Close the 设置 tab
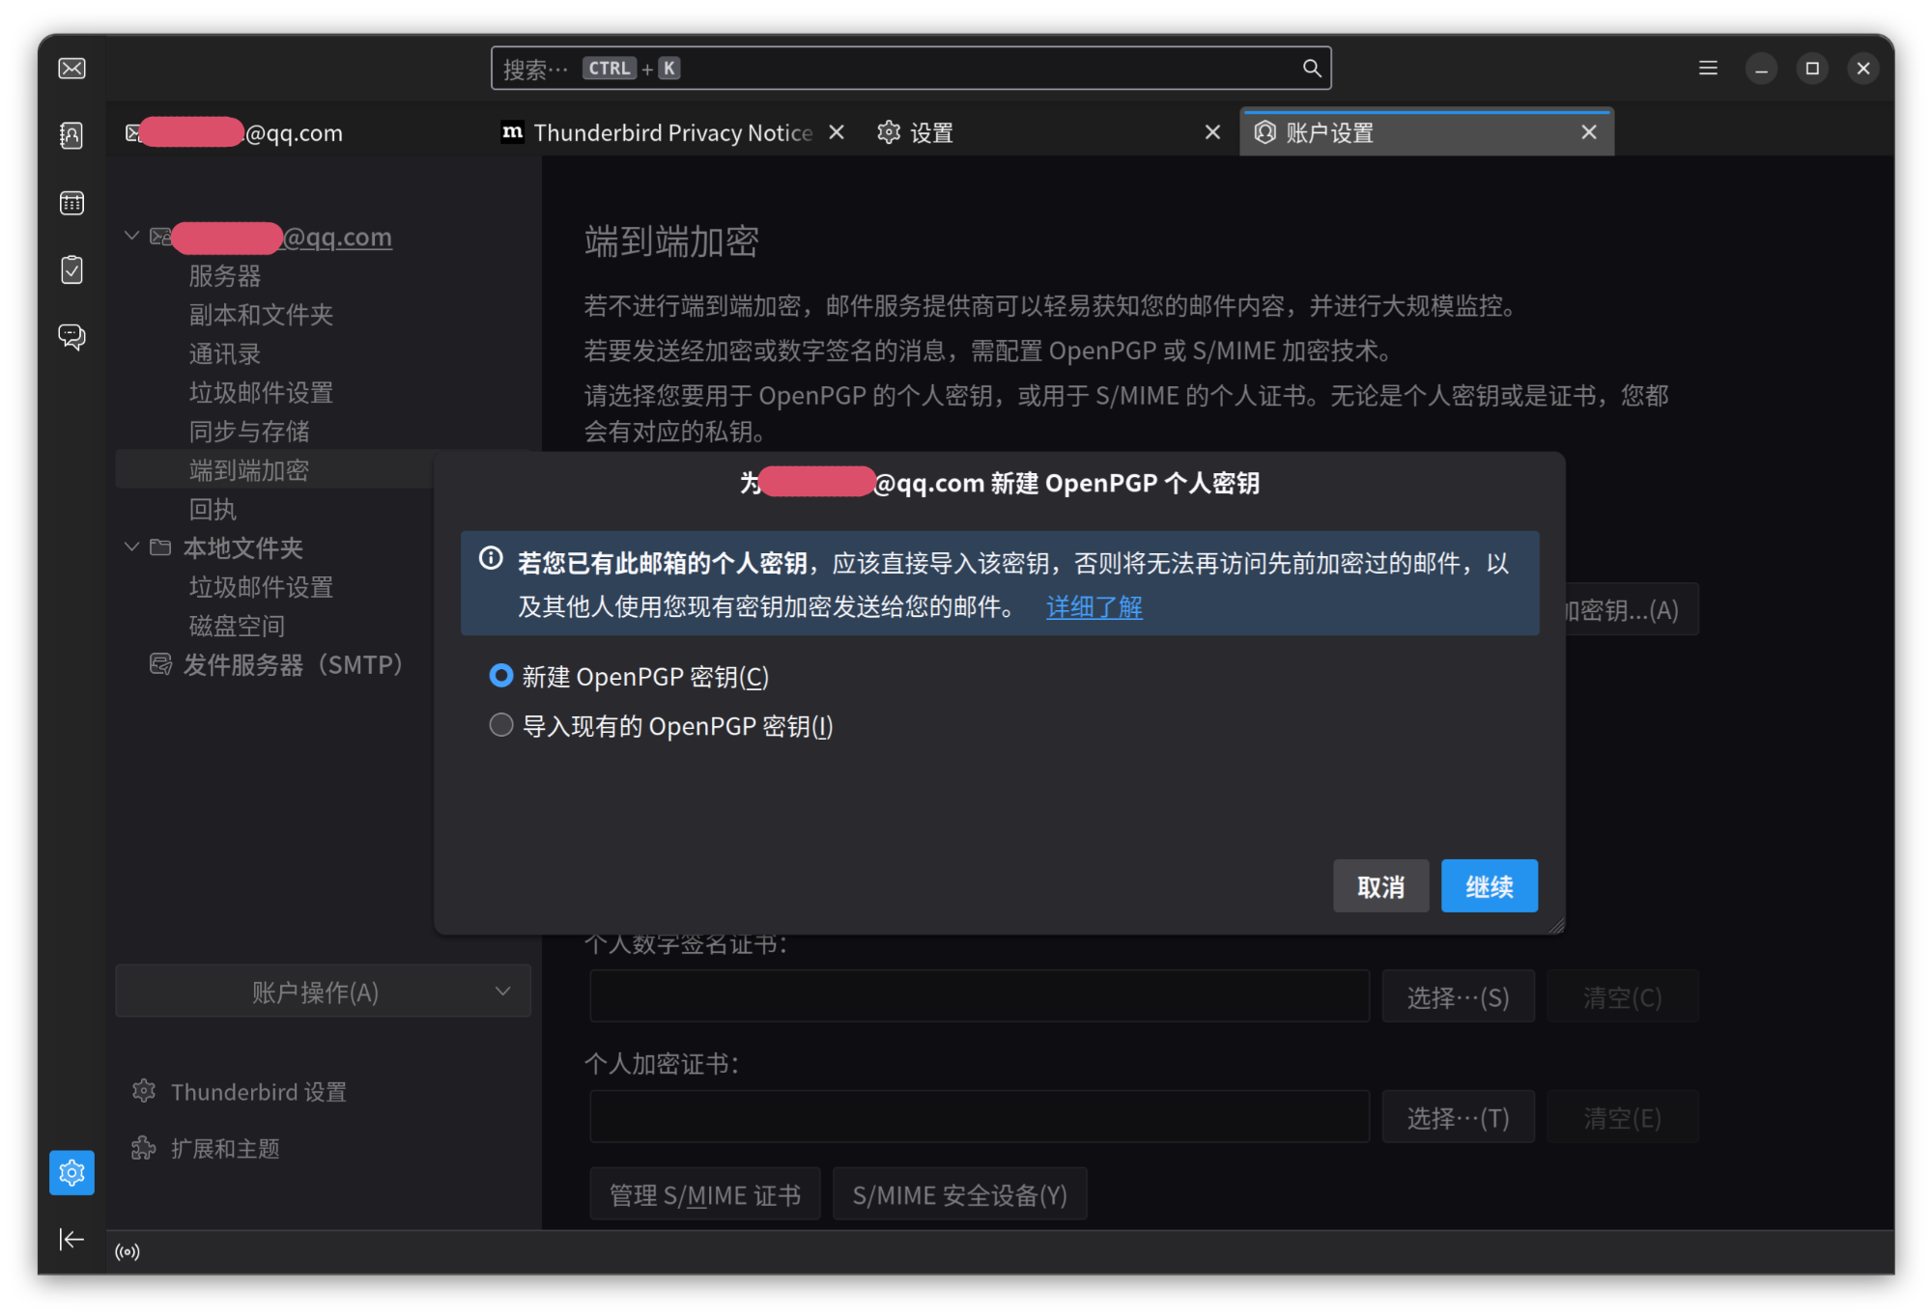 coord(1212,132)
